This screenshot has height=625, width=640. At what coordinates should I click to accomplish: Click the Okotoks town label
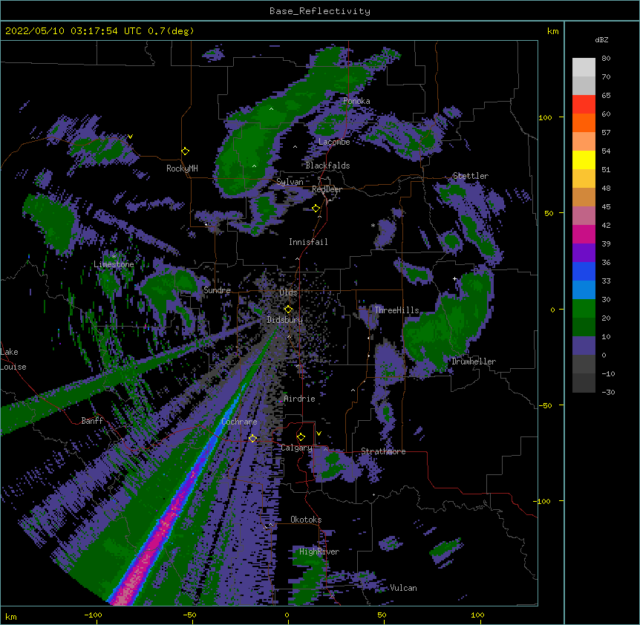coord(306,520)
